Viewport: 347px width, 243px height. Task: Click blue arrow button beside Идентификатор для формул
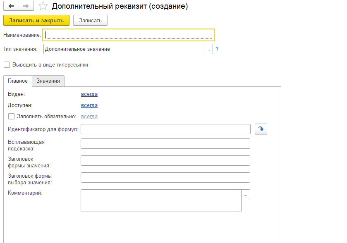point(261,129)
